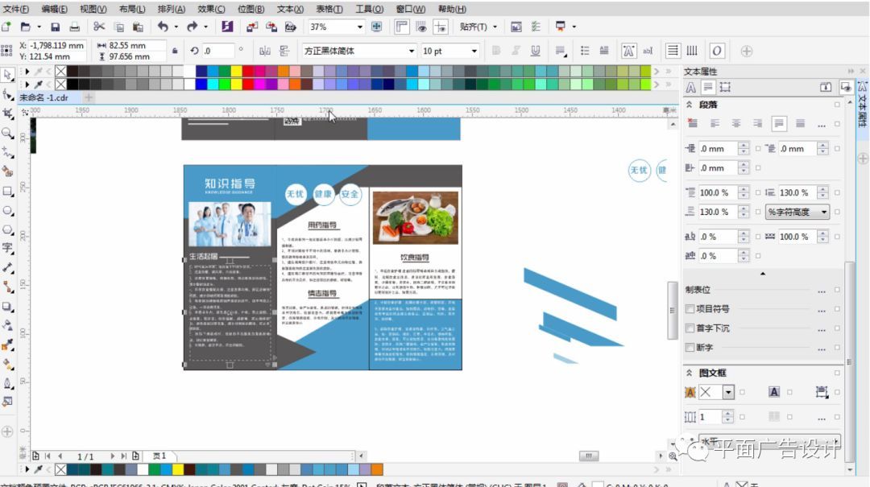Click the Cut (scissors) icon on the toolbar
The image size is (870, 487).
101,27
